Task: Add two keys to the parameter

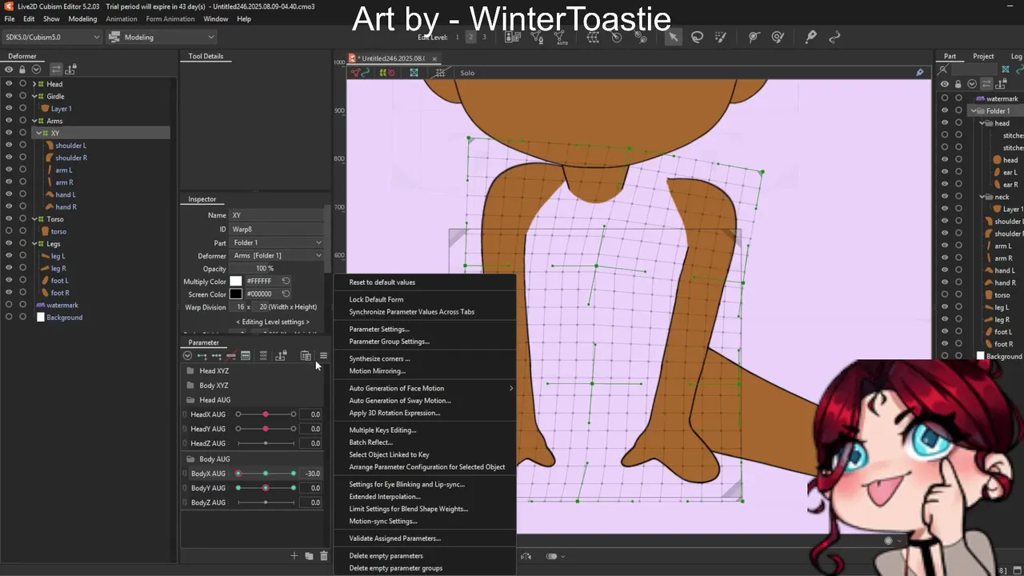Action: point(202,356)
